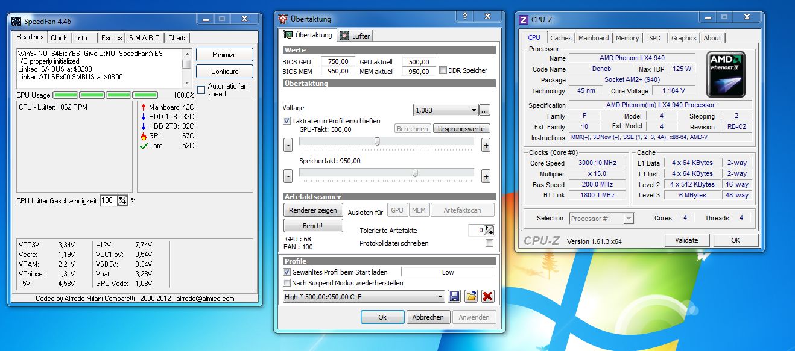Adjust the Tolerierte Artefakte spinner arrows
795x351 pixels.
[x=489, y=231]
